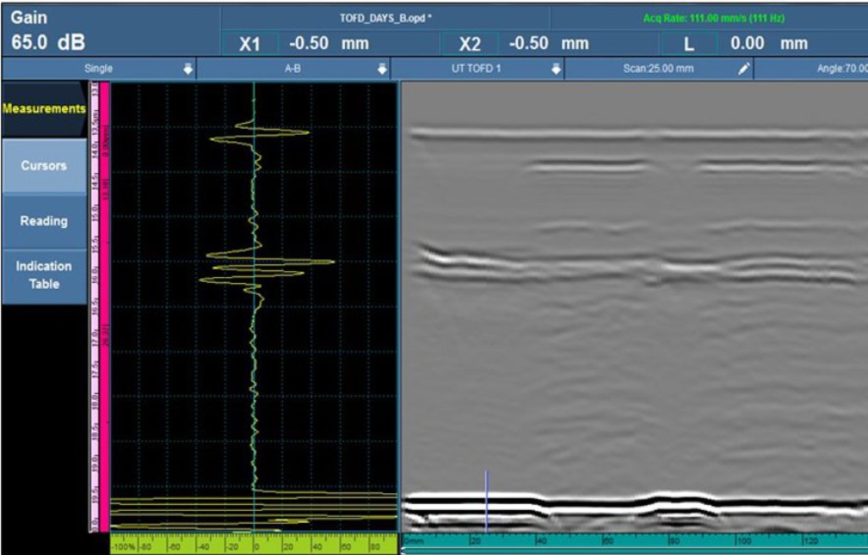Open the UT TOFD 1 group dropdown arrow

coord(556,69)
